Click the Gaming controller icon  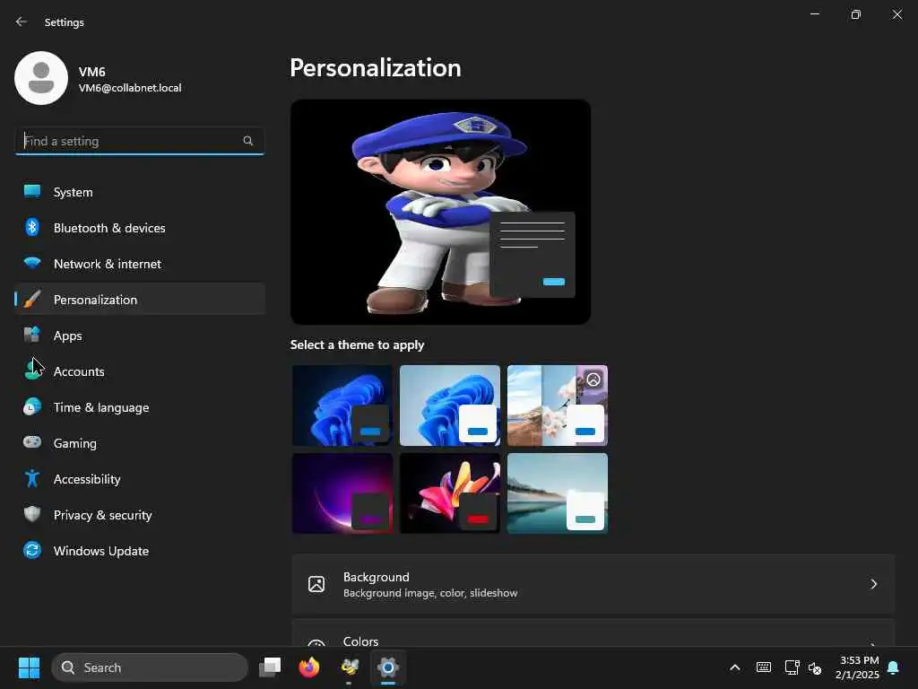(32, 442)
